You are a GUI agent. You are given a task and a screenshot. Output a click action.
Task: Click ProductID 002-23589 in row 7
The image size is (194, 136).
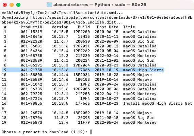pos(31,60)
